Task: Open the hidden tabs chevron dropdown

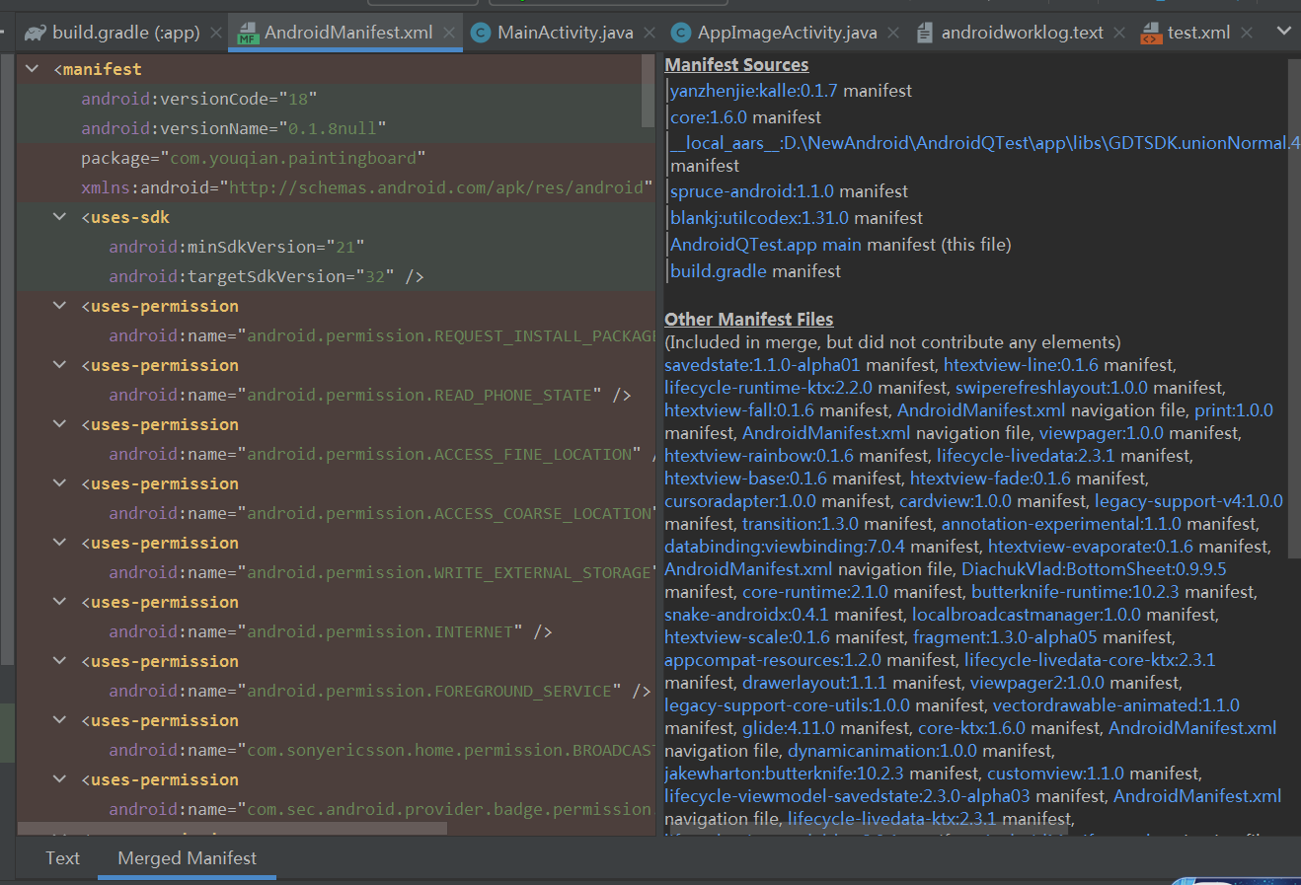Action: click(1285, 31)
